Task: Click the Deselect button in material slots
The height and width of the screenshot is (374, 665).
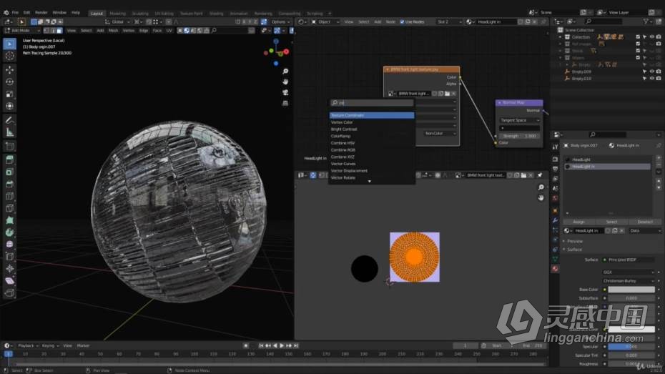Action: [x=645, y=222]
